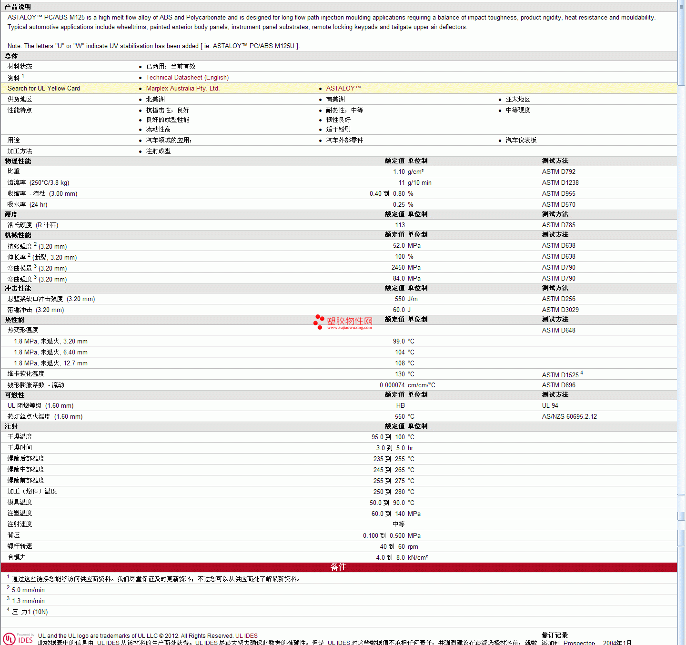Click the 汽车外部零件 use entry
The height and width of the screenshot is (645, 686).
(x=344, y=140)
